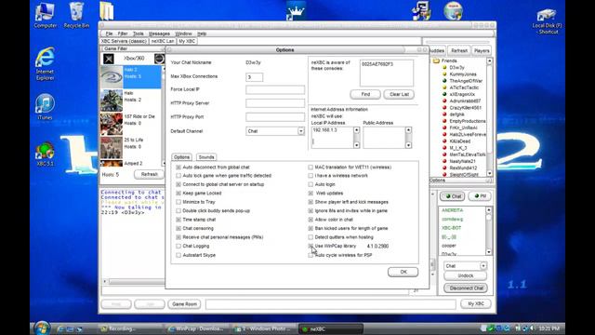595x335 pixels.
Task: Click the HTTP Proxy Server field
Action: point(275,103)
